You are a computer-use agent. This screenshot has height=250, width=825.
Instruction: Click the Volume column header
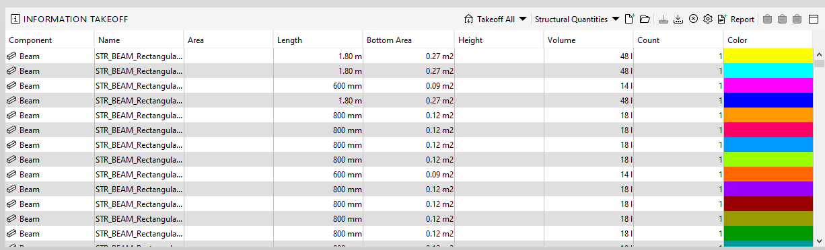[589, 40]
